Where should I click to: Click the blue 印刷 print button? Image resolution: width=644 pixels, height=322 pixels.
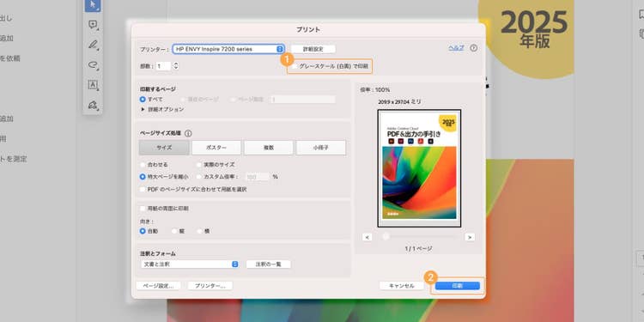click(458, 285)
